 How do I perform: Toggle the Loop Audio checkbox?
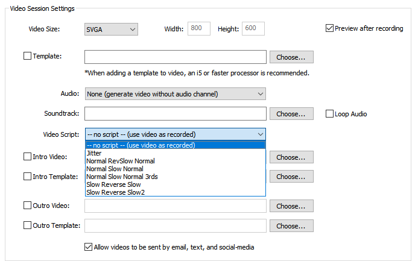329,114
